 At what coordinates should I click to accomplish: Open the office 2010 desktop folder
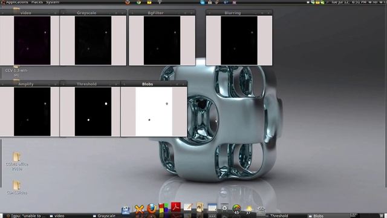click(16, 160)
